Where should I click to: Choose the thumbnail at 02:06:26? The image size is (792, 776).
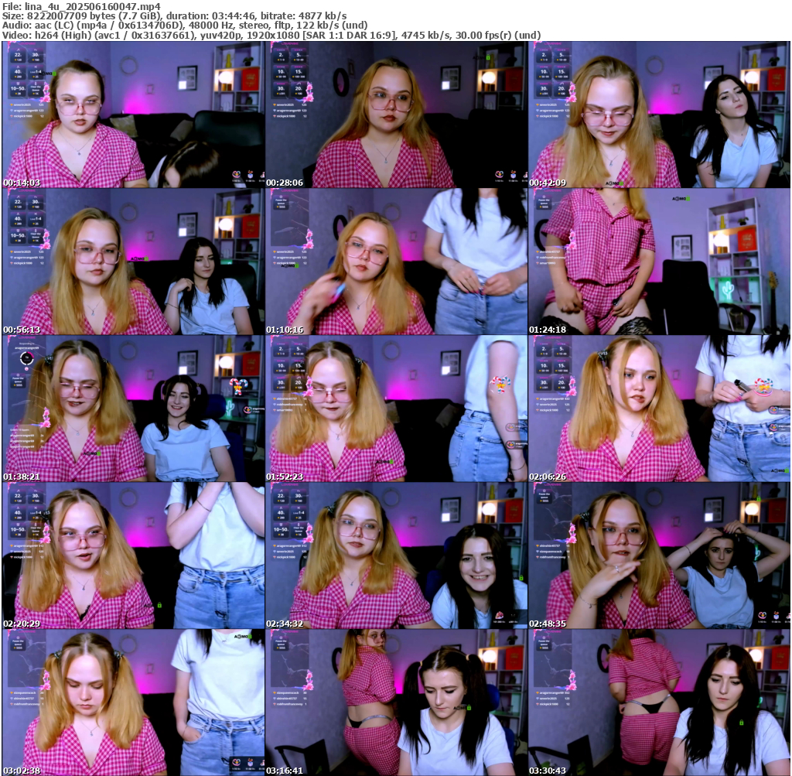point(659,409)
